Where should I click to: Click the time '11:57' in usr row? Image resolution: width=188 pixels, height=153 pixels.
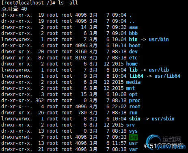coord(119,143)
